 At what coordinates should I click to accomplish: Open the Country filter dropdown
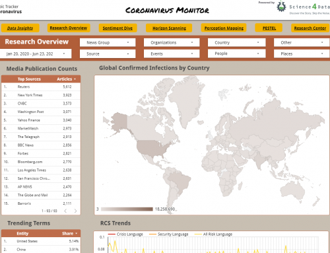pyautogui.click(x=236, y=42)
